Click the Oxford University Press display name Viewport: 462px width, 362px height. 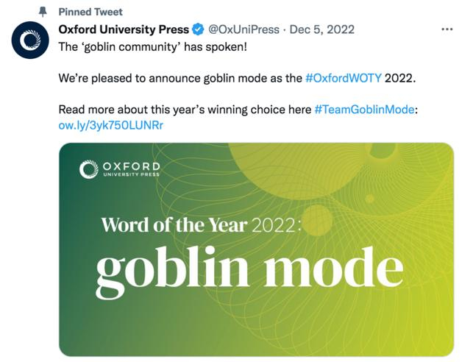point(123,29)
